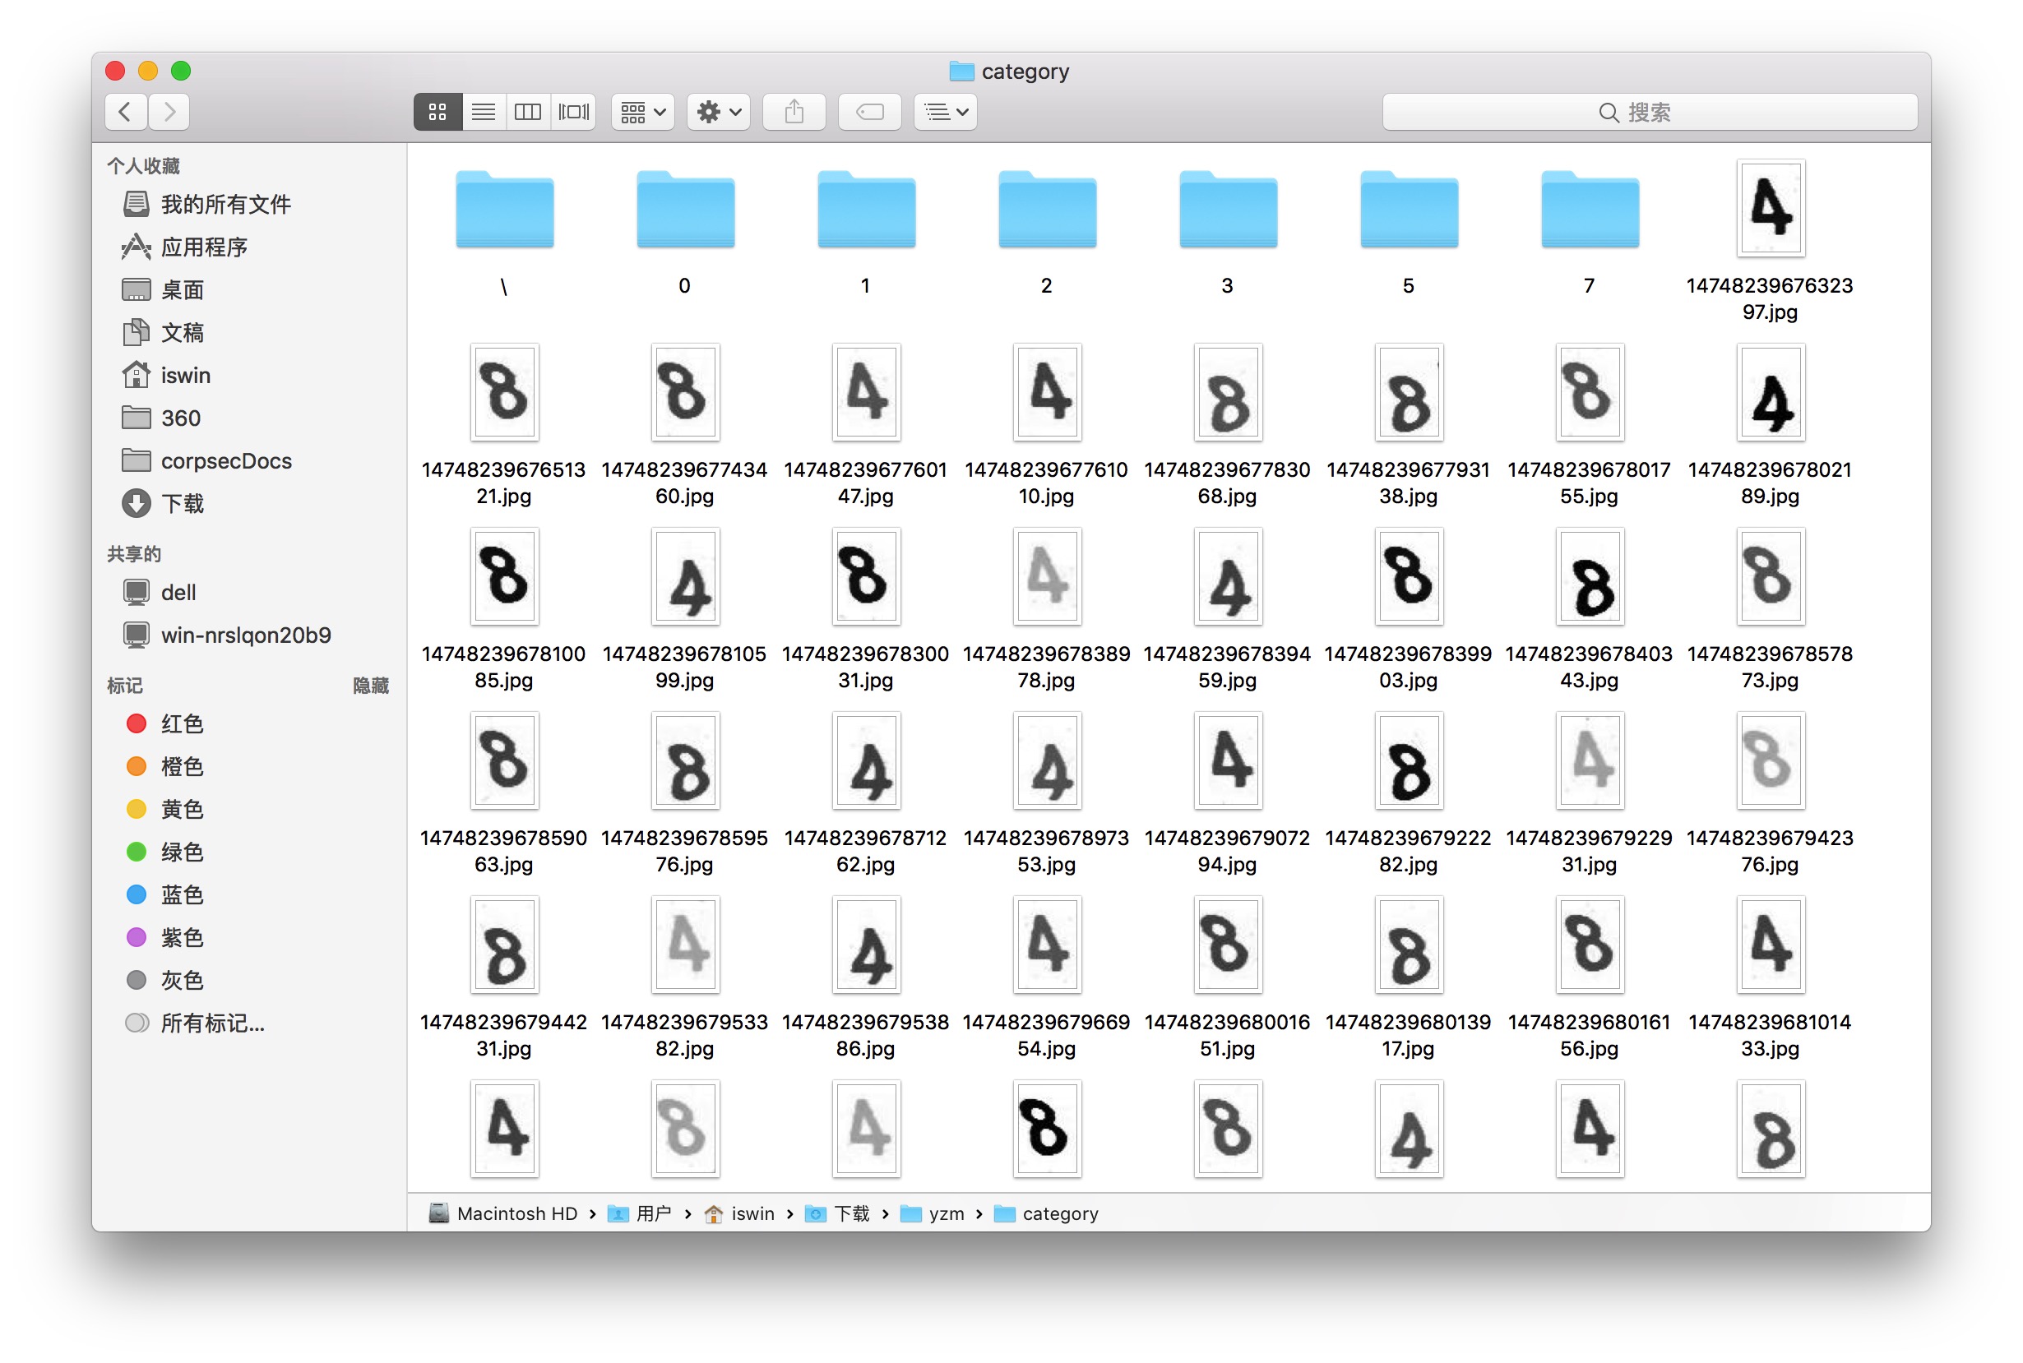Click file name 1474823968016156.jpg
The width and height of the screenshot is (2023, 1363).
[x=1589, y=1035]
